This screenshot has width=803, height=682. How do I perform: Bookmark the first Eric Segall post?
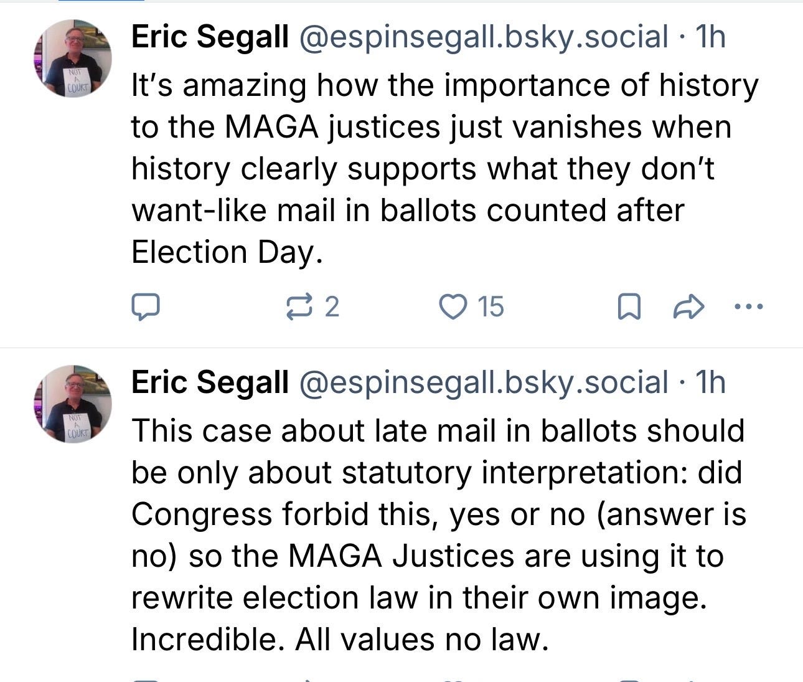[629, 306]
